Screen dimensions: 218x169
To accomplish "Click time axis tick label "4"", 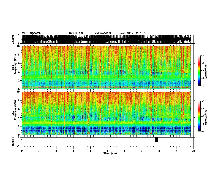I will 91,150.
